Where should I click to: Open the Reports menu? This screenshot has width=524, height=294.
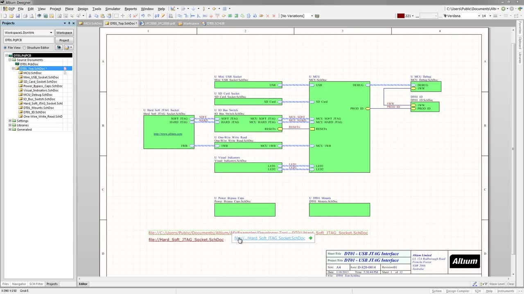pyautogui.click(x=131, y=9)
